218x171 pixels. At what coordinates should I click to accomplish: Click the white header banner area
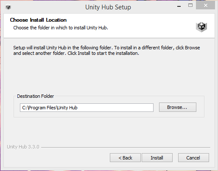coord(109,26)
